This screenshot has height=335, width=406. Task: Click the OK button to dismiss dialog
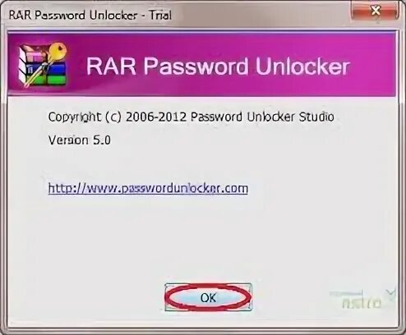click(208, 297)
